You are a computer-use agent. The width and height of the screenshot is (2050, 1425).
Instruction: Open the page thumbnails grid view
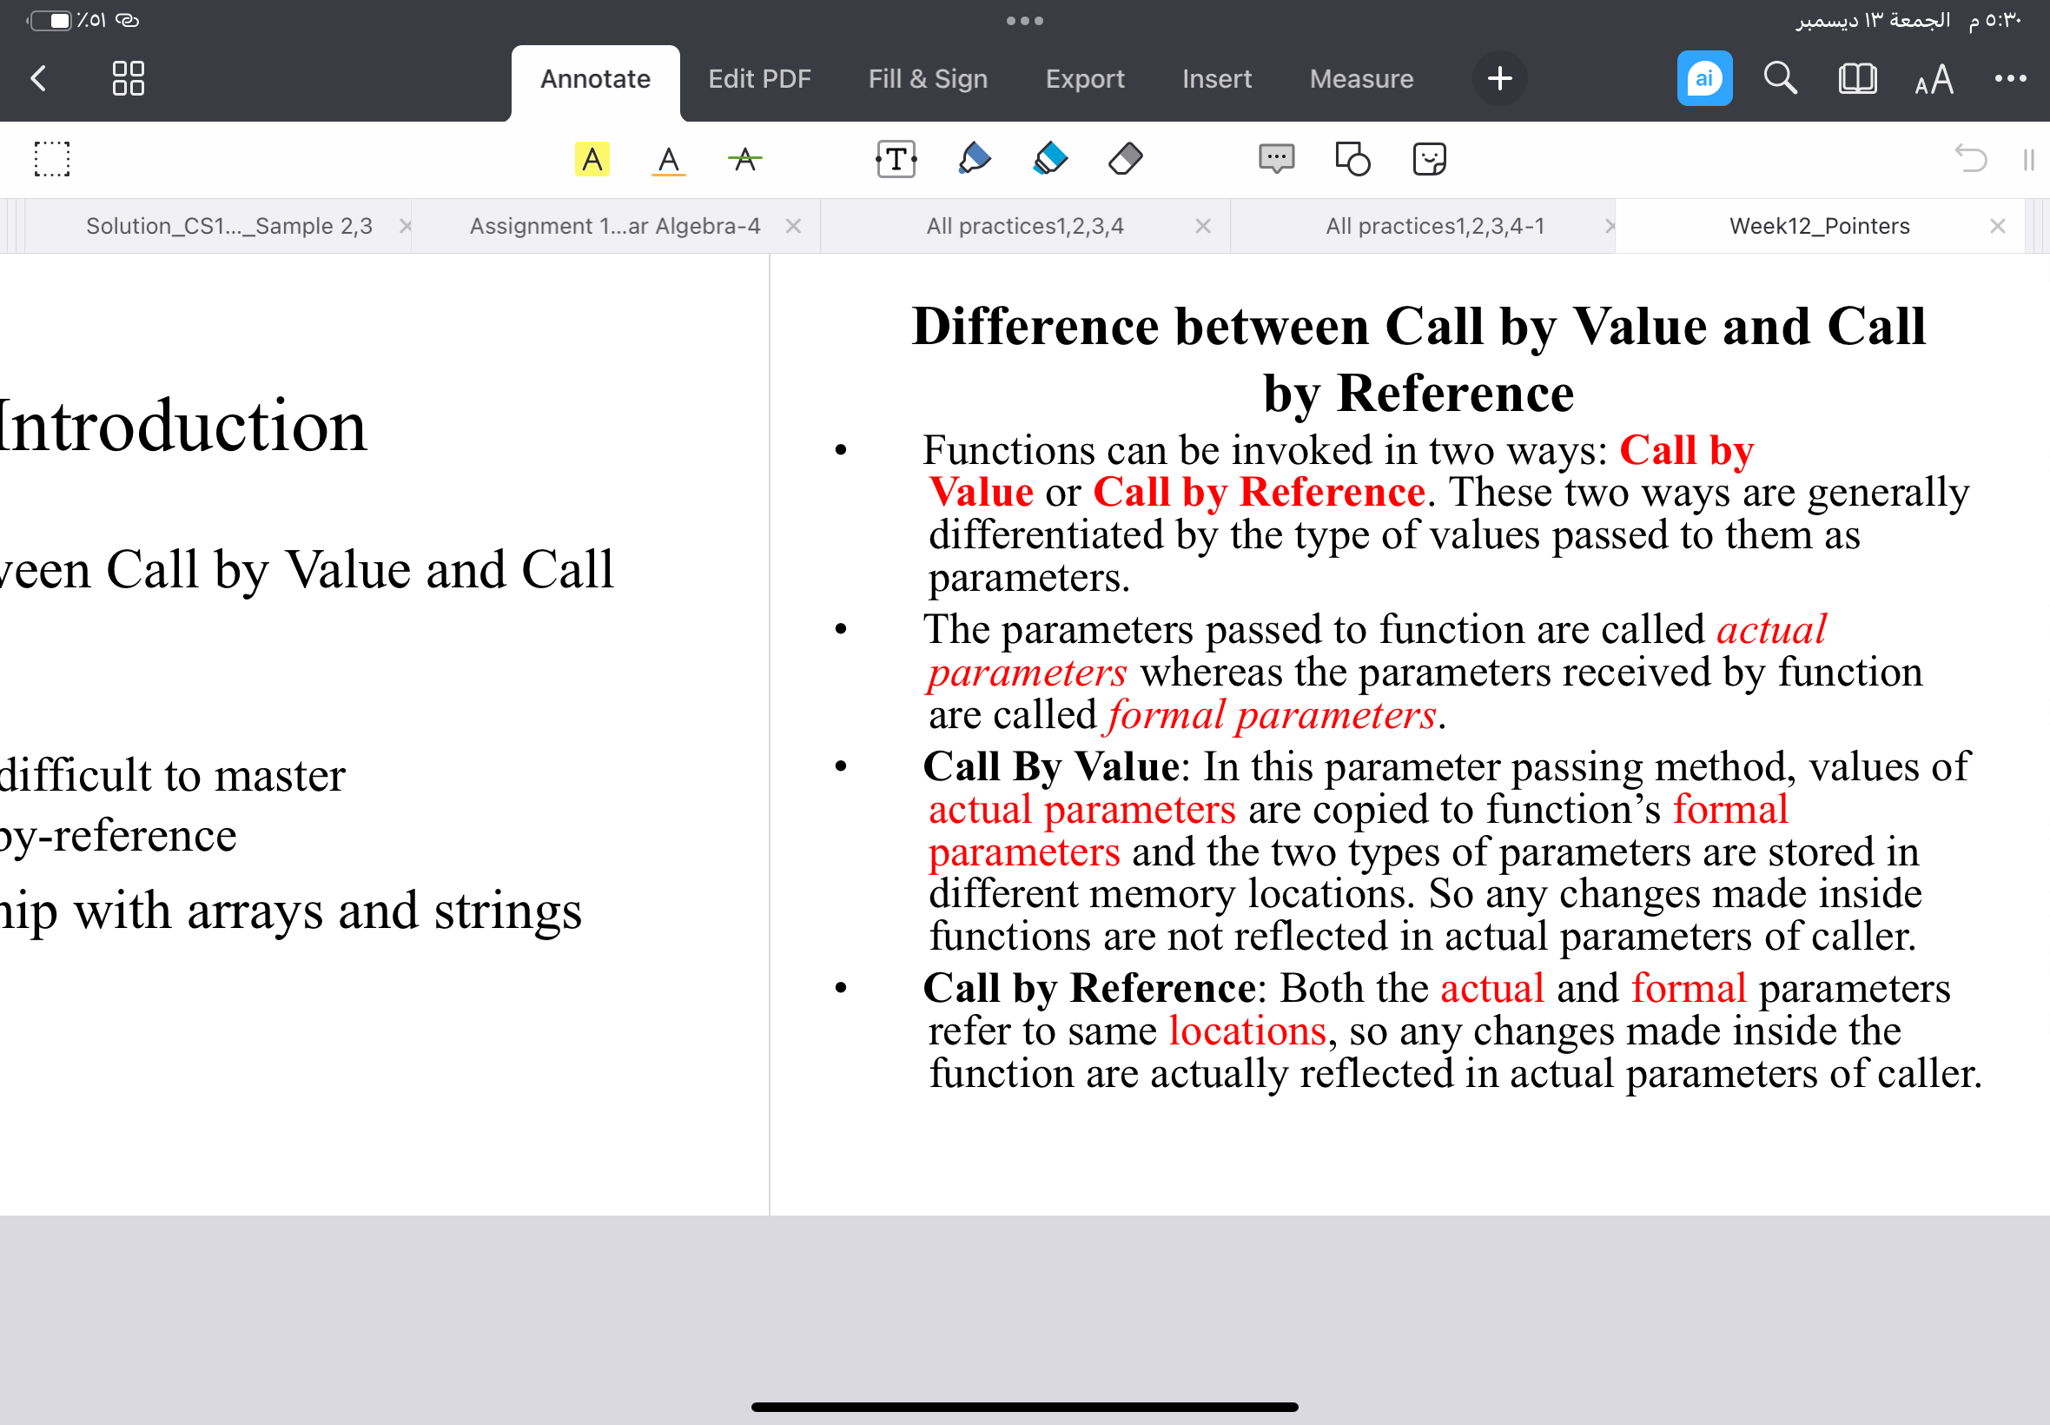pyautogui.click(x=128, y=78)
